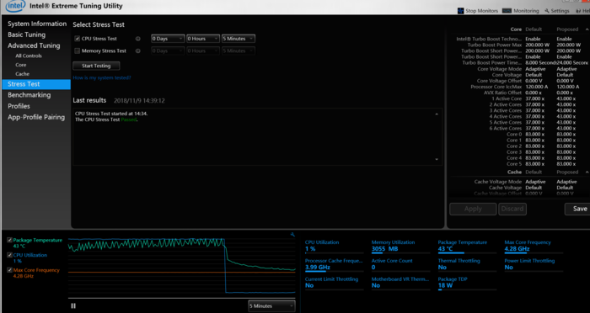Image resolution: width=590 pixels, height=313 pixels.
Task: Enable the Memory Stress Test checkbox
Action: tap(78, 50)
